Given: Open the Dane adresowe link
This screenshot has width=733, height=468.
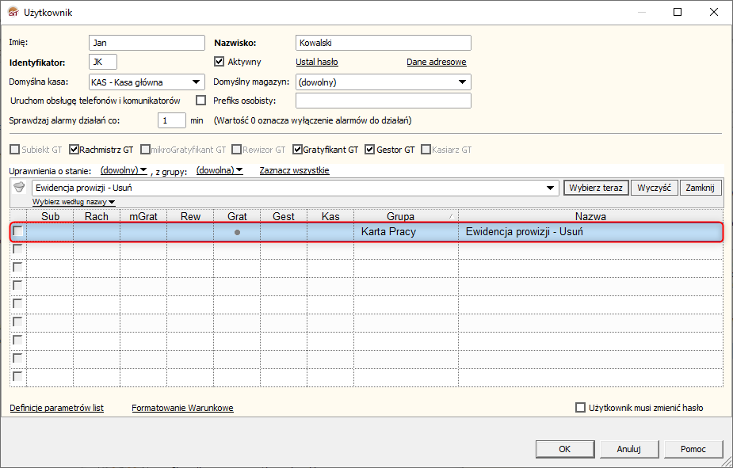Looking at the screenshot, I should 436,62.
